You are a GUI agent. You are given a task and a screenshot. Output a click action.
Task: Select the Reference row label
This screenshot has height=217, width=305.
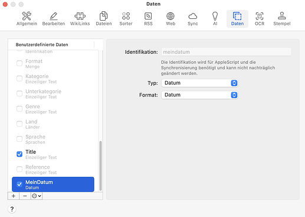(38, 167)
